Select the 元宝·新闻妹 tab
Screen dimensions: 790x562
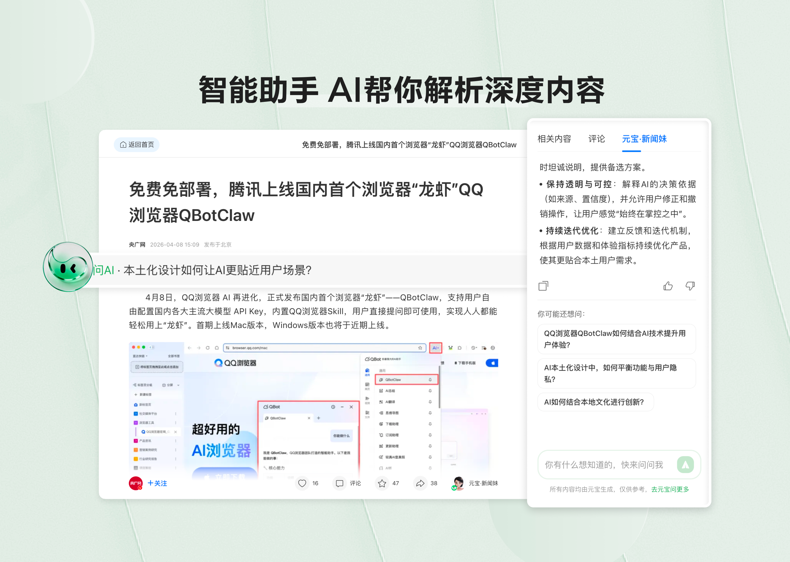pos(644,139)
